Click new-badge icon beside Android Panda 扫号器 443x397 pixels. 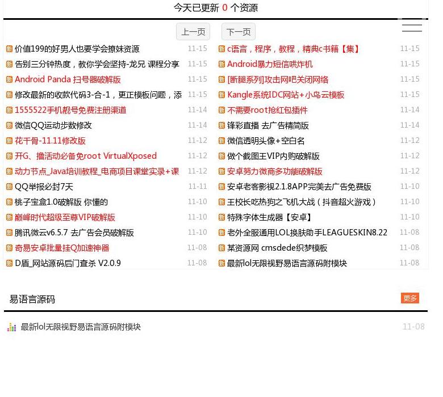(x=9, y=79)
